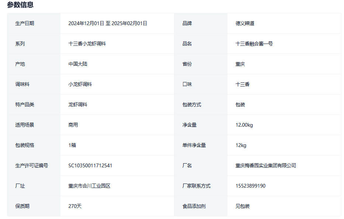Click the 参数信息 section heading
This screenshot has height=219, width=344.
tap(20, 5)
